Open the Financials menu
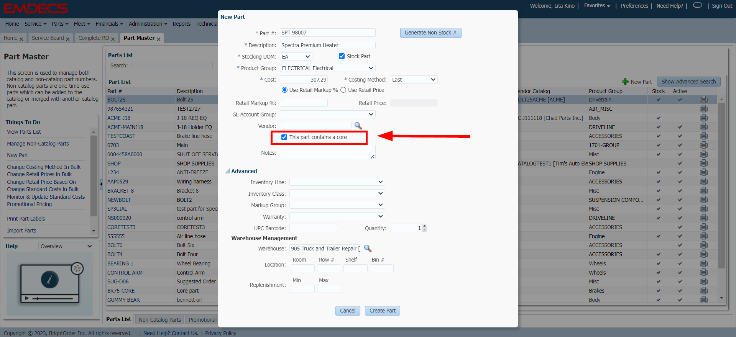This screenshot has width=736, height=337. coord(109,24)
